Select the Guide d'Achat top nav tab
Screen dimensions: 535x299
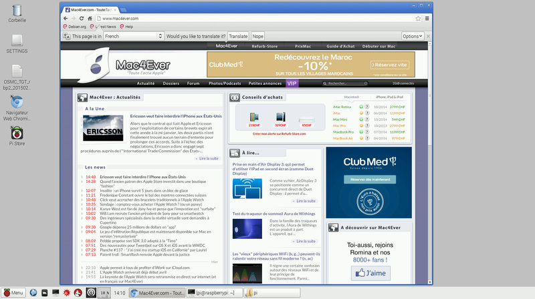point(340,46)
